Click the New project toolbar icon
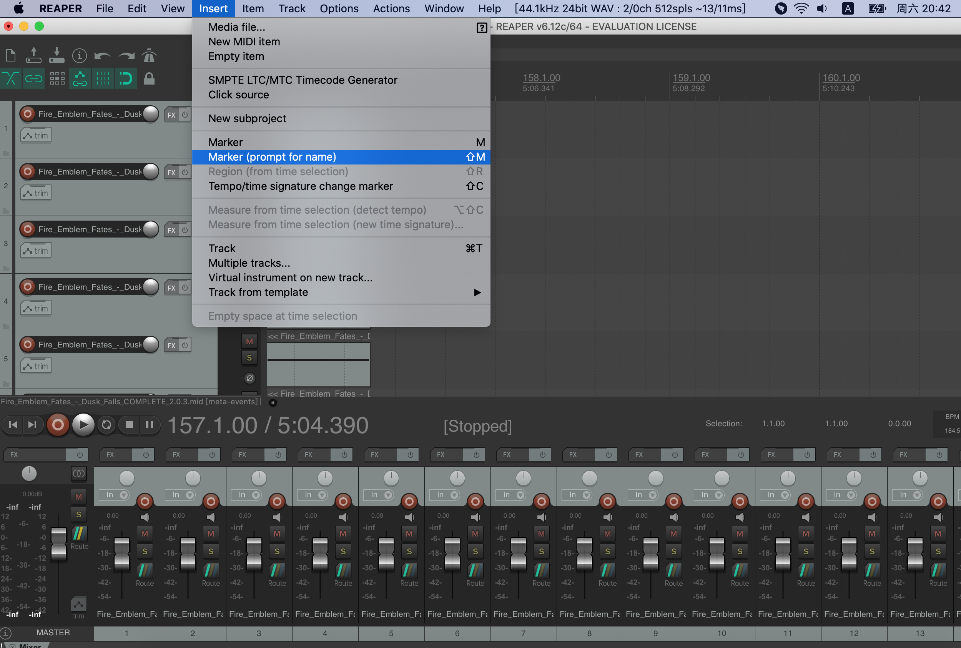The width and height of the screenshot is (961, 648). point(11,55)
